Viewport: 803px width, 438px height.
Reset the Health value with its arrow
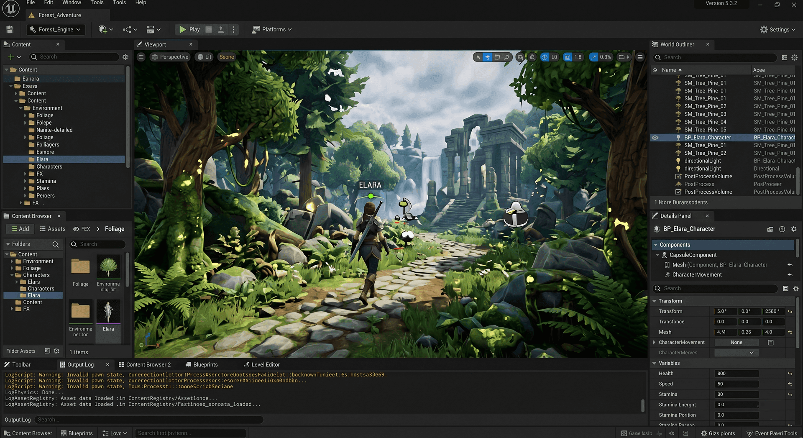[x=790, y=374]
